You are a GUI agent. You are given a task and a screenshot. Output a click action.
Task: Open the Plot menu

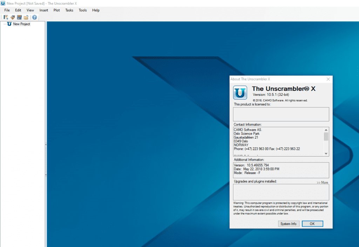point(56,10)
